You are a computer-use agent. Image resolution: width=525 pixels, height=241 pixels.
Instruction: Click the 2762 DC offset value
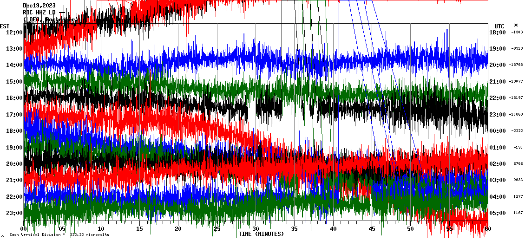click(518, 164)
